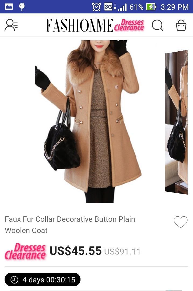
Task: Add coat to wishlist heart
Action: point(181,222)
